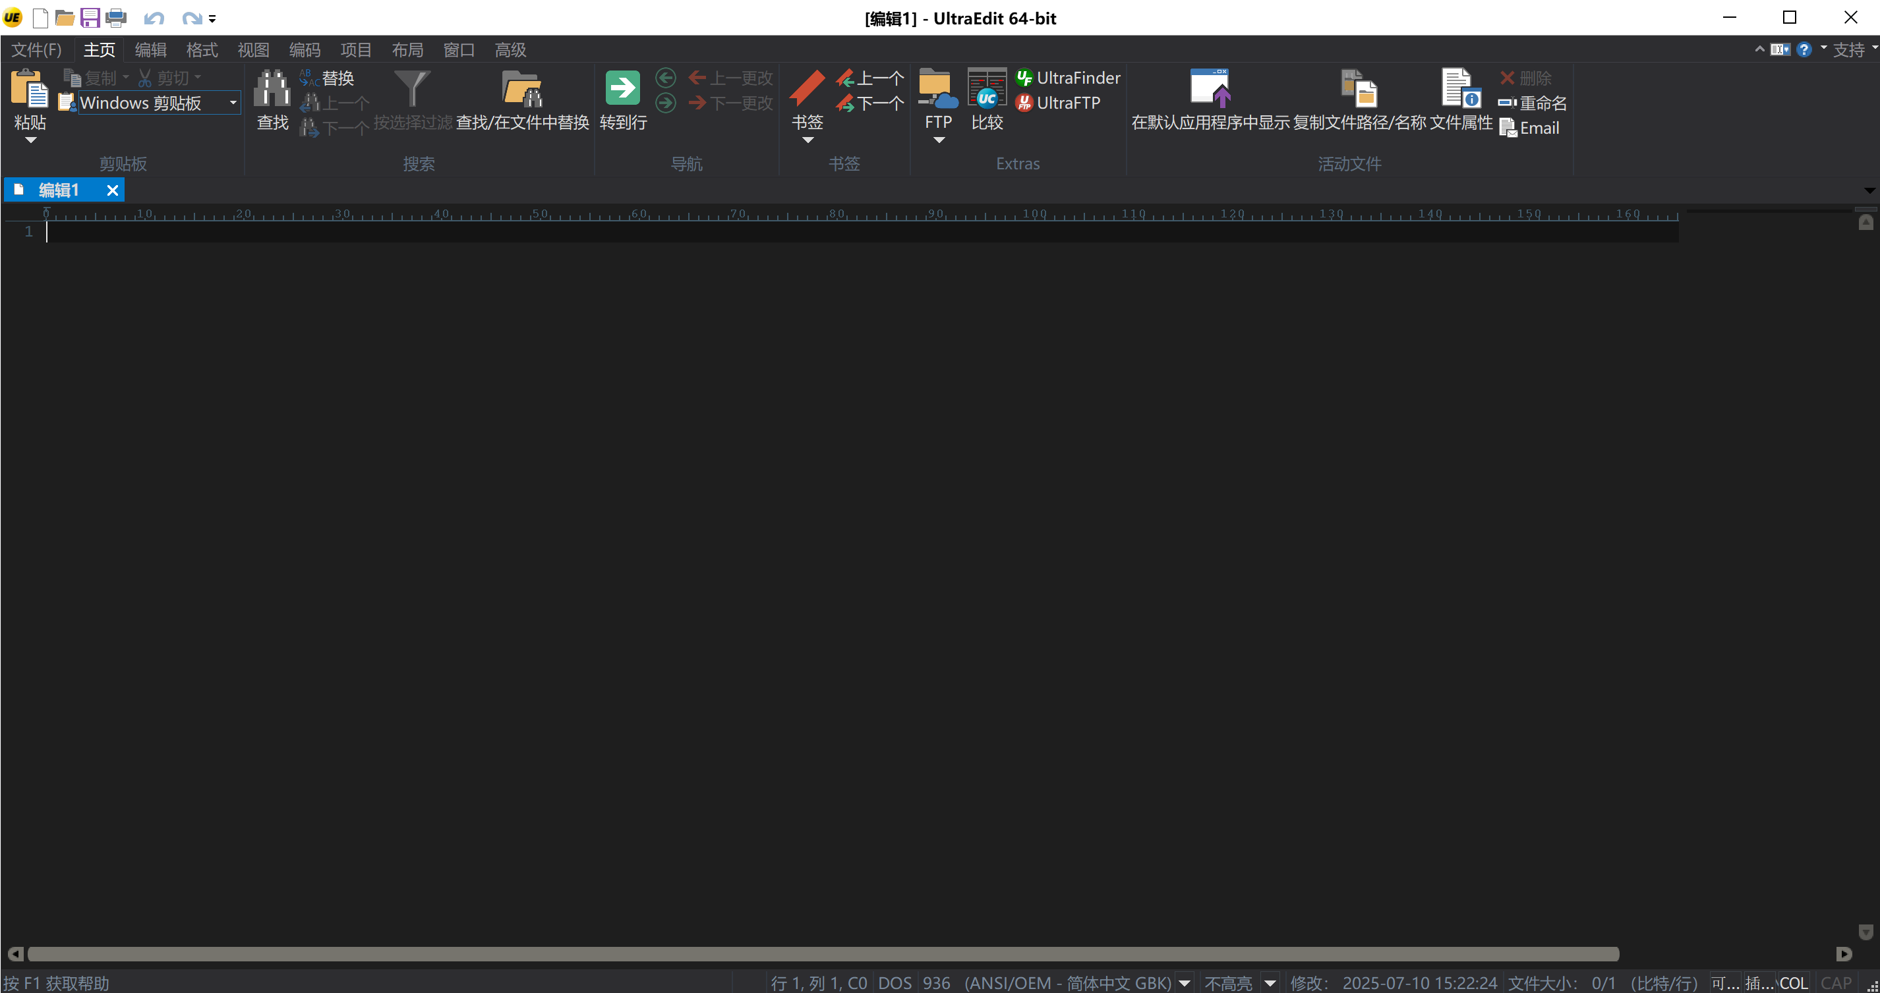Open the code page encoding dropdown in status bar
Viewport: 1880px width, 993px height.
(x=1185, y=982)
